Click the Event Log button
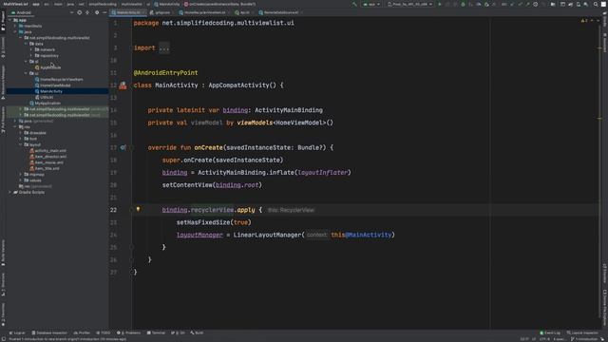Image resolution: width=608 pixels, height=342 pixels. click(x=550, y=332)
